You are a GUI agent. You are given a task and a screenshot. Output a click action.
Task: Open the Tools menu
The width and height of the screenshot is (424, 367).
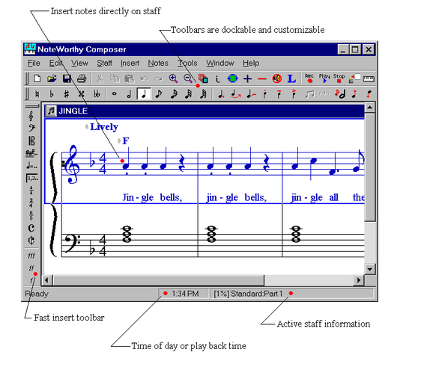[187, 63]
